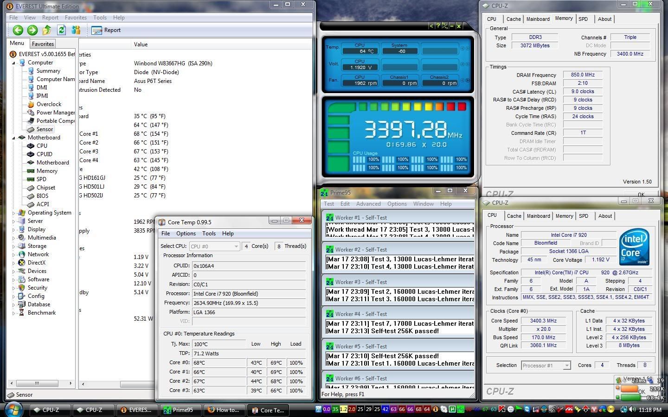Image resolution: width=668 pixels, height=417 pixels.
Task: Click the clock showing 11:18 PM
Action: tap(650, 410)
